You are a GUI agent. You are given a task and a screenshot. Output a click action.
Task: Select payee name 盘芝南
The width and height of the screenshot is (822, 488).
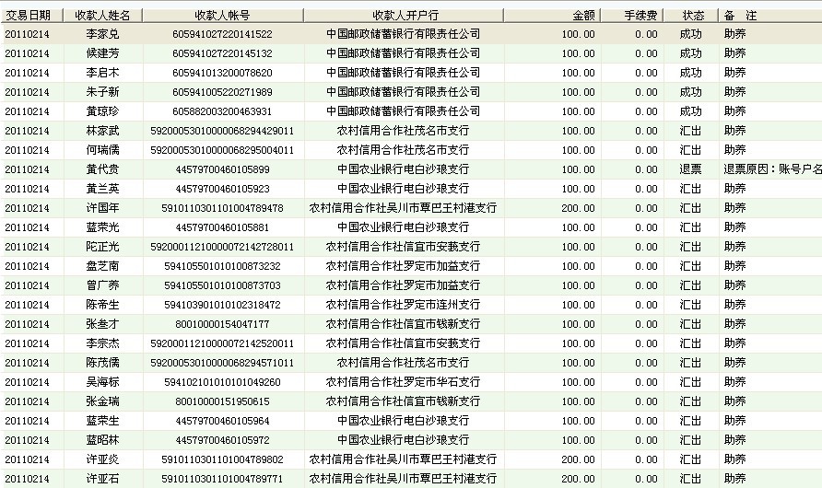(103, 266)
